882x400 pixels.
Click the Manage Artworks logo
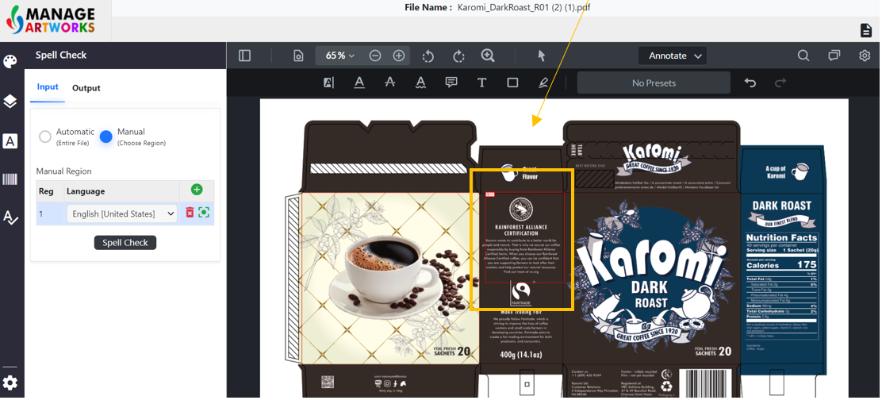tap(51, 20)
